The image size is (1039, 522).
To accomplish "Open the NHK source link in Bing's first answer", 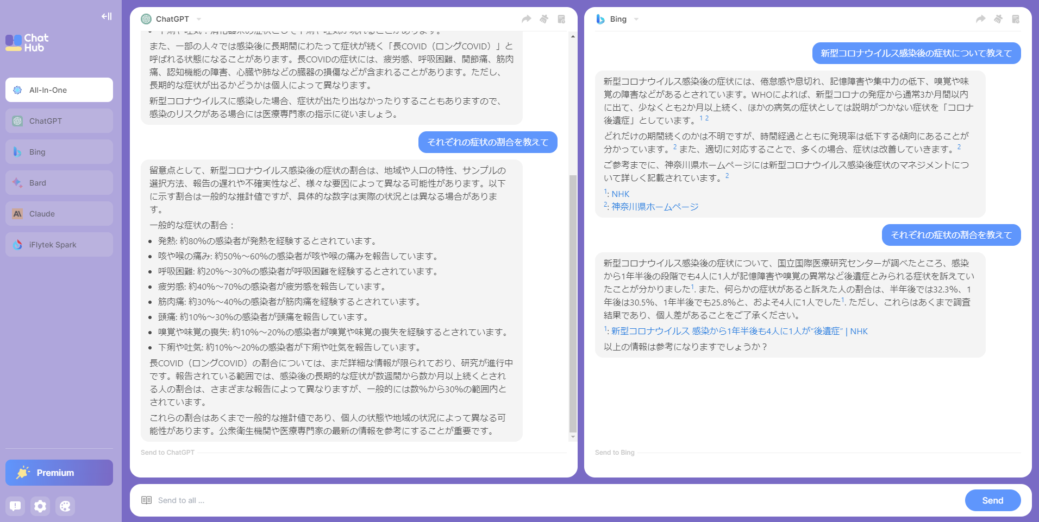I will pos(620,194).
